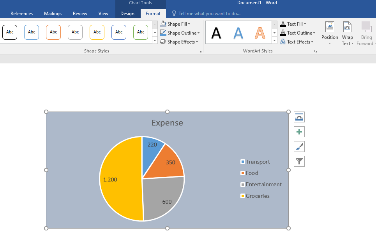376x232 pixels.
Task: Click the Tell me lightbulb icon
Action: point(174,13)
